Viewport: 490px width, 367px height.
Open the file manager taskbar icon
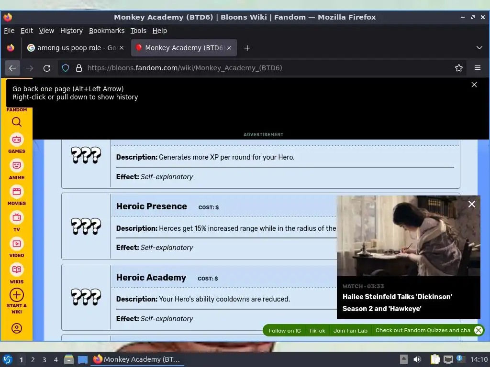(69, 359)
